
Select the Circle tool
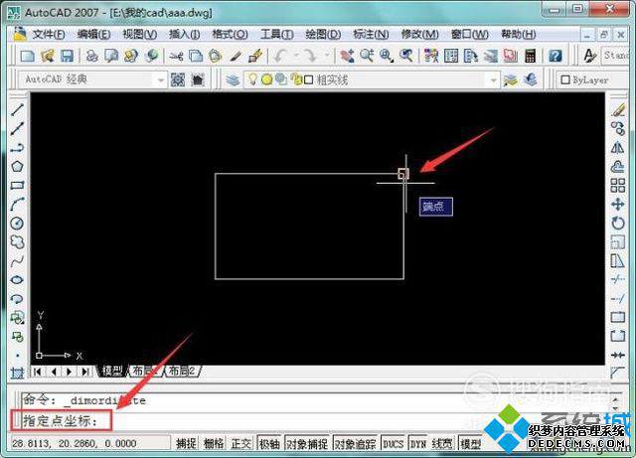point(17,224)
